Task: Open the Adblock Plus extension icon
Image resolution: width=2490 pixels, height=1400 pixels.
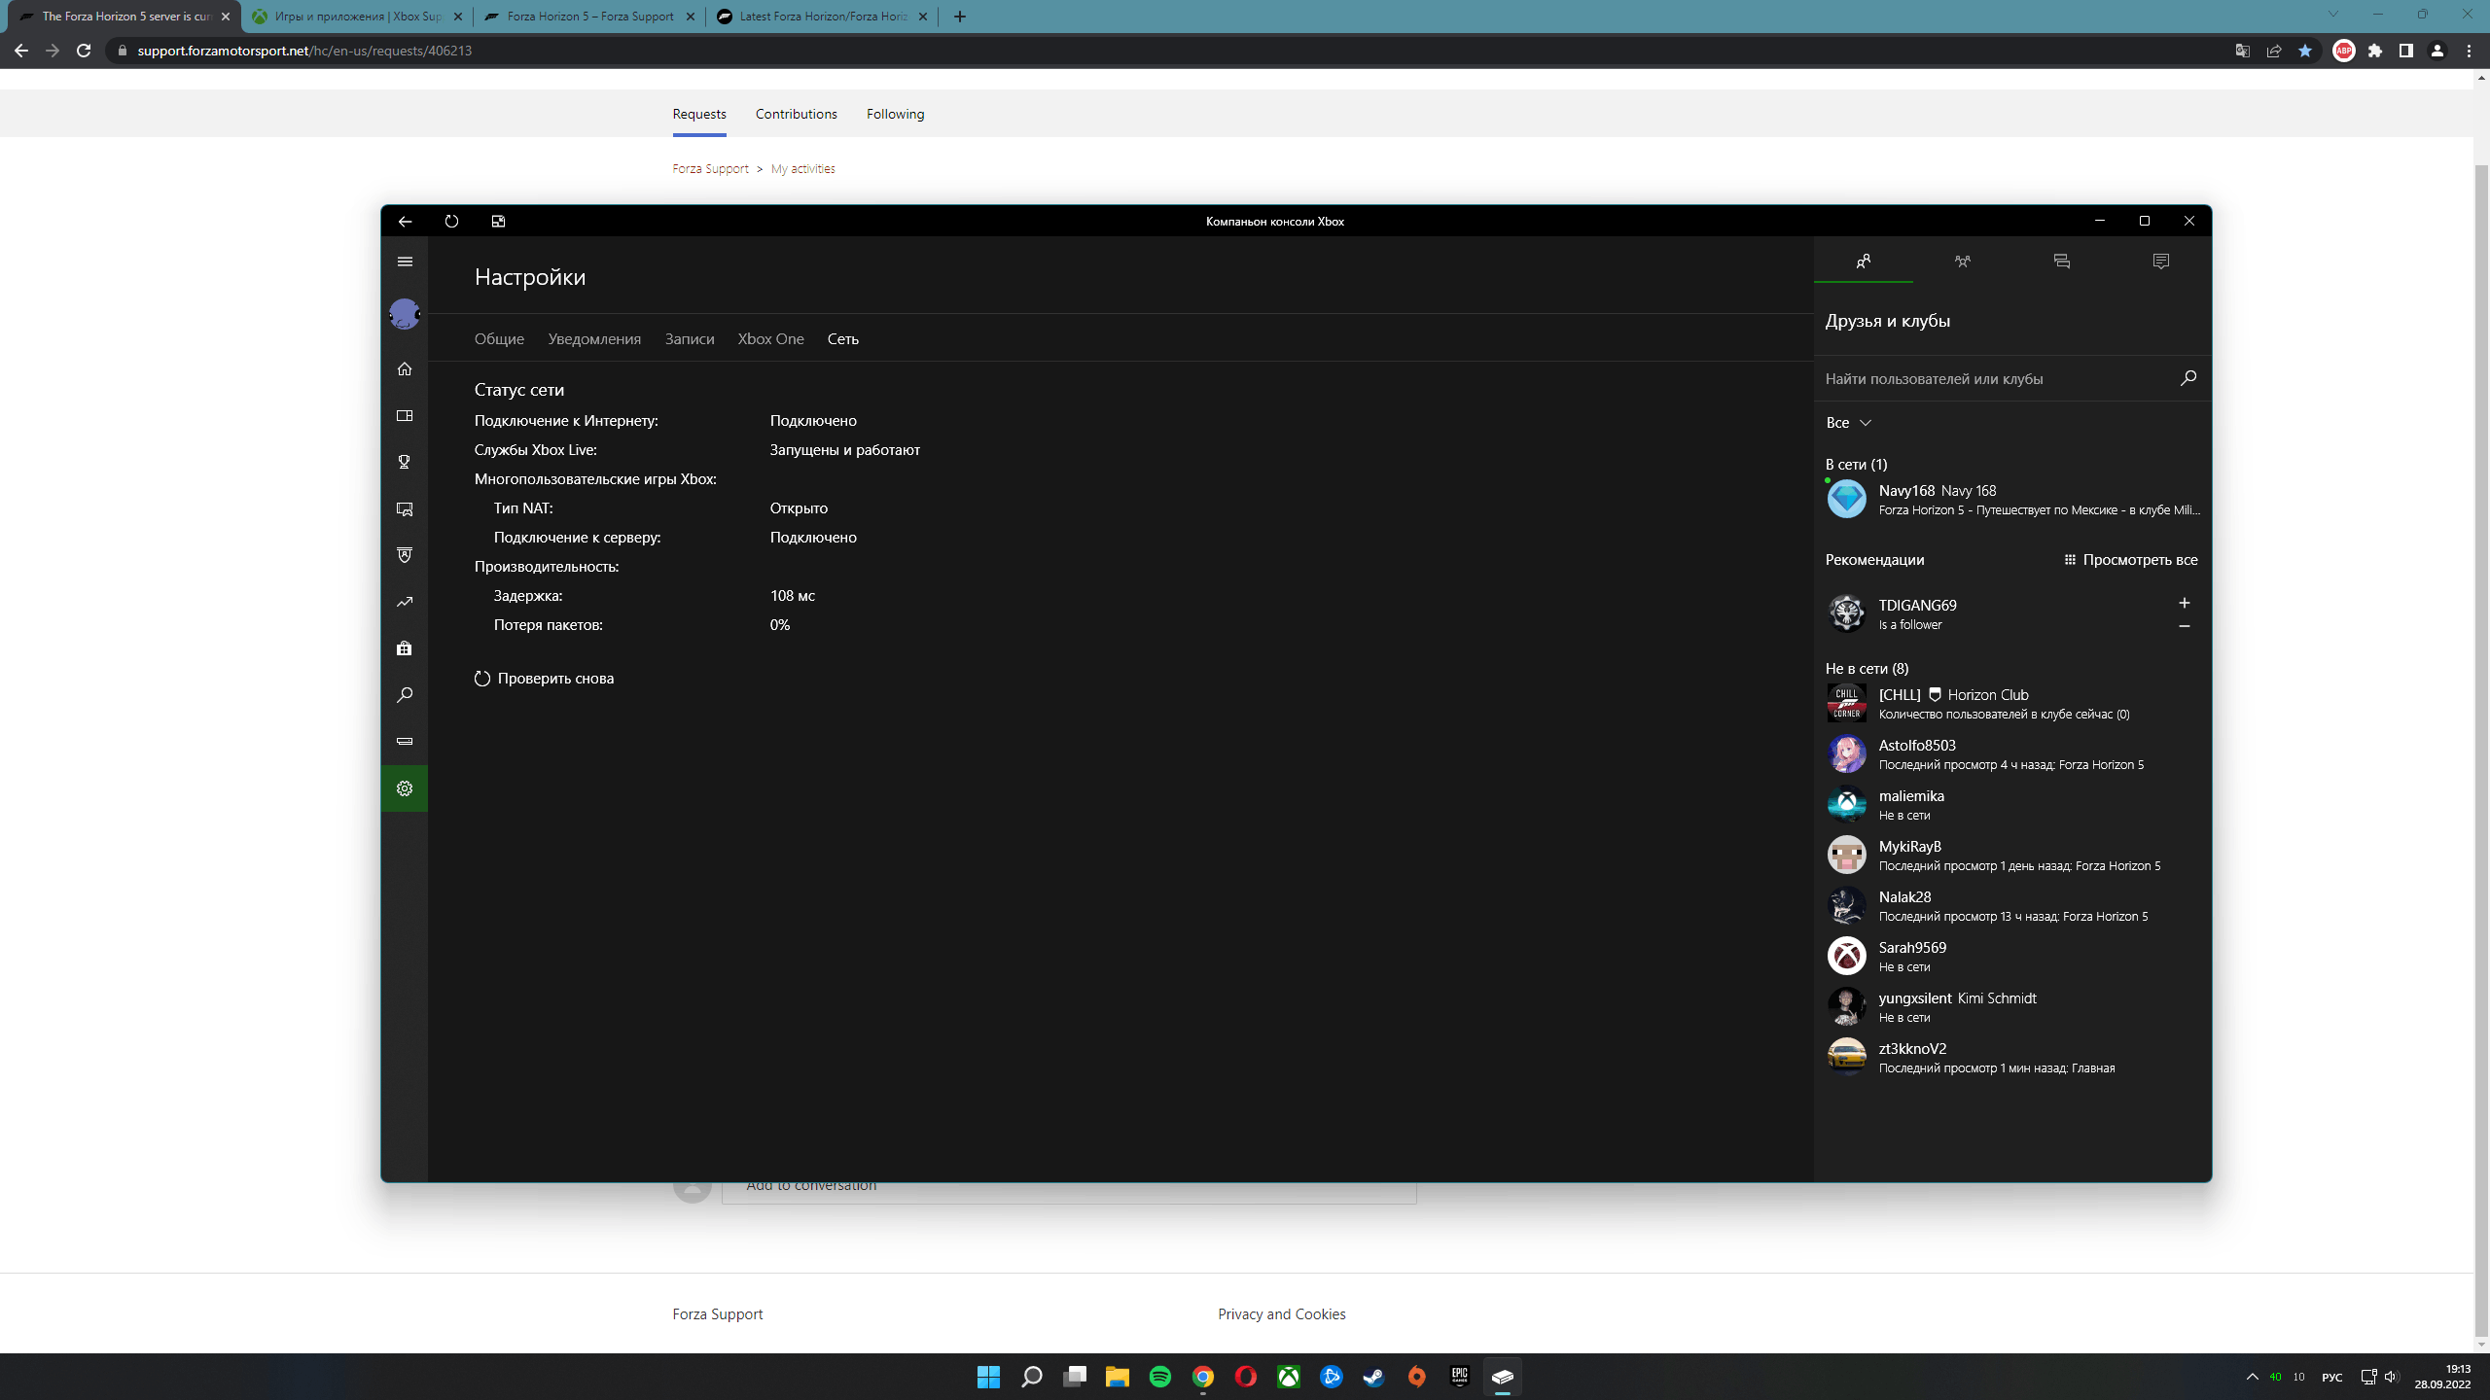Action: click(x=2344, y=51)
